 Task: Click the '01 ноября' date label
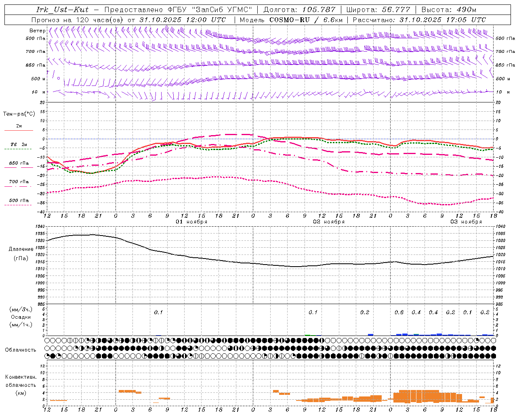click(x=191, y=222)
